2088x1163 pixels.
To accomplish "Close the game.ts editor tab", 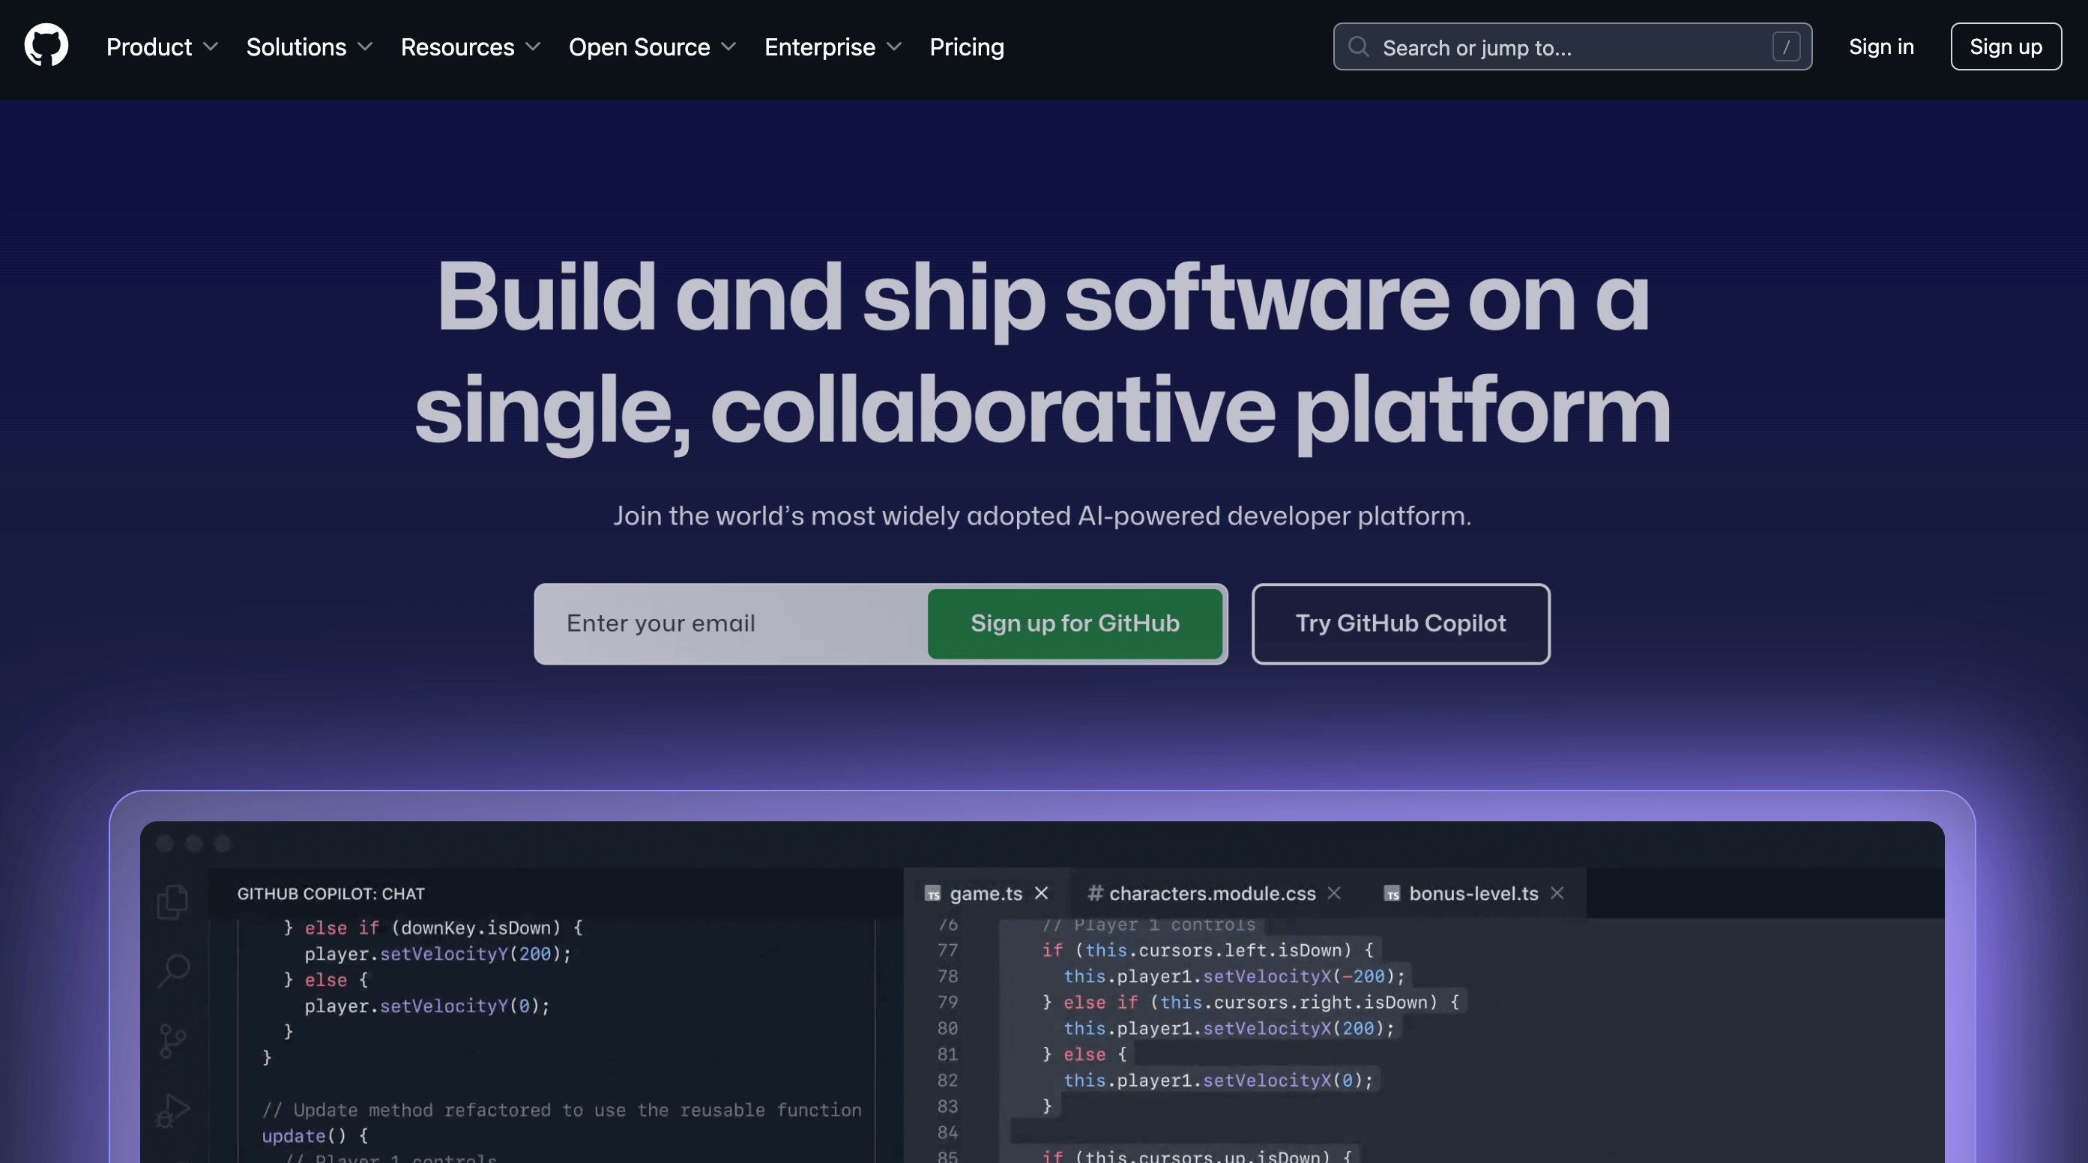I will (x=1042, y=893).
